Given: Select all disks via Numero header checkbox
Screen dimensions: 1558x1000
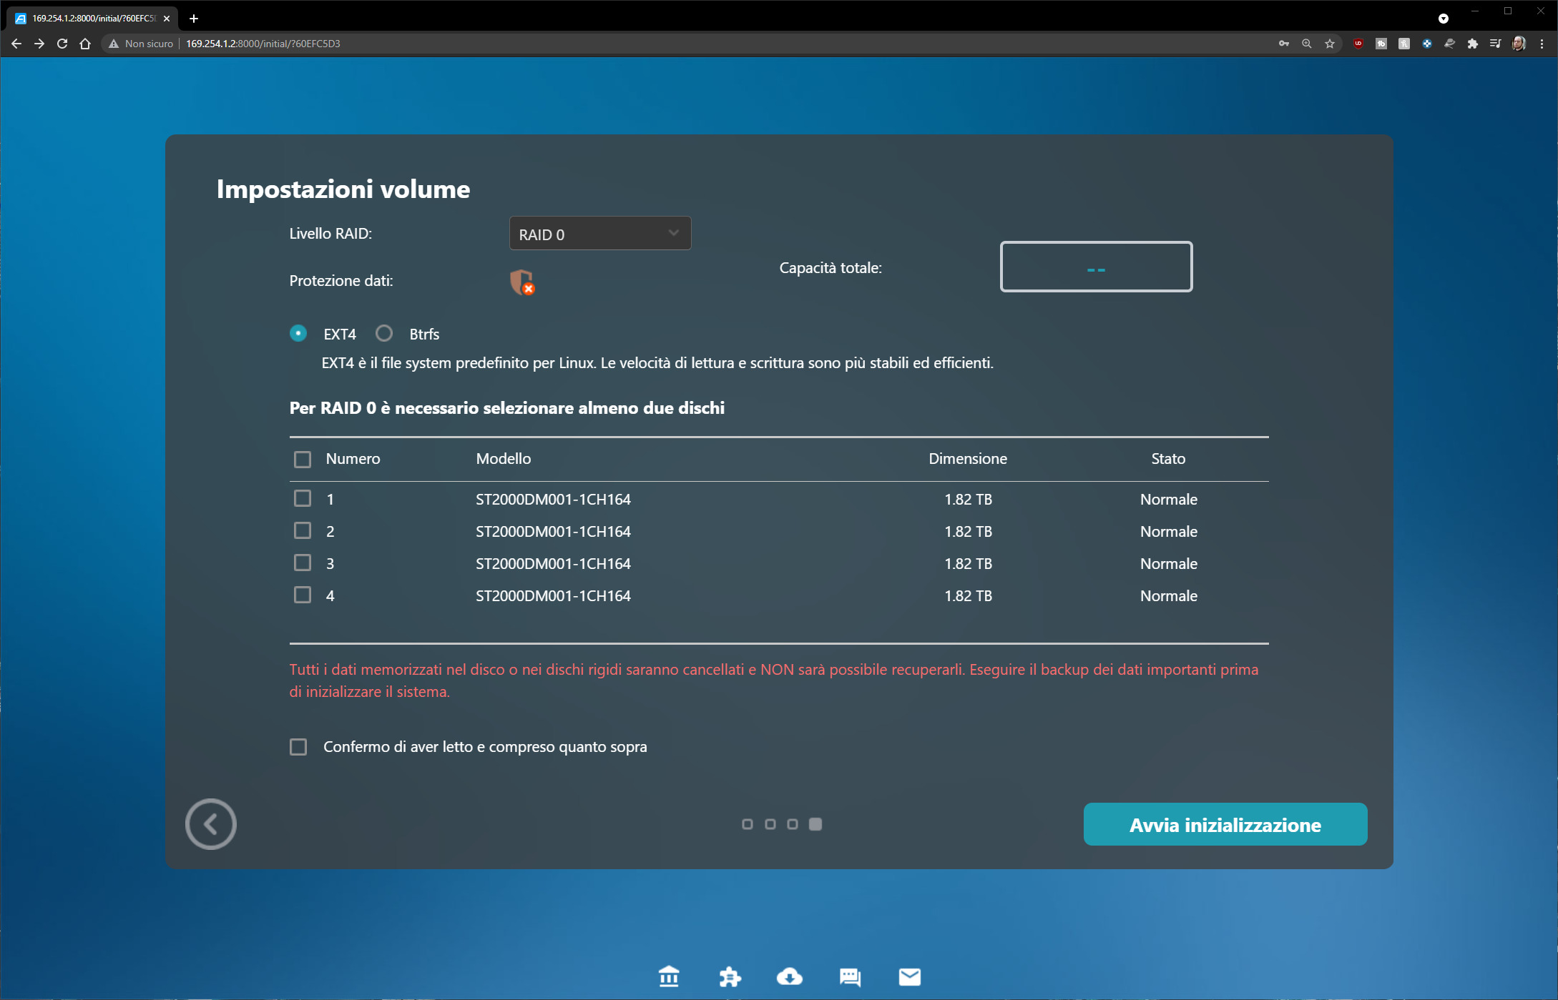Looking at the screenshot, I should 303,459.
